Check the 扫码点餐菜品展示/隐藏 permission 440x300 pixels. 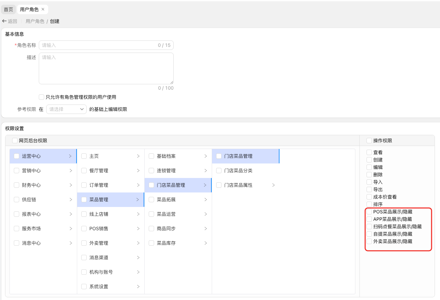(369, 227)
